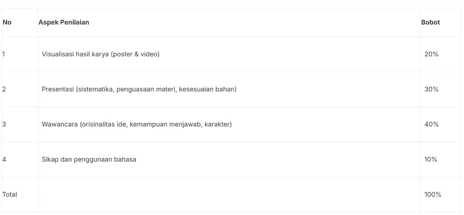464x215 pixels.
Task: Click row number 4 cell
Action: pyautogui.click(x=4, y=159)
